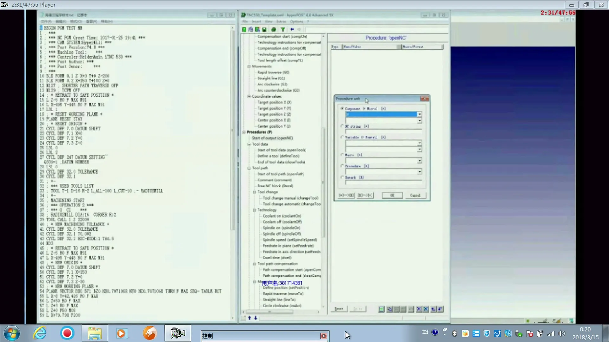Viewport: 609px width, 342px height.
Task: Select the NC string radio button
Action: pyautogui.click(x=342, y=126)
